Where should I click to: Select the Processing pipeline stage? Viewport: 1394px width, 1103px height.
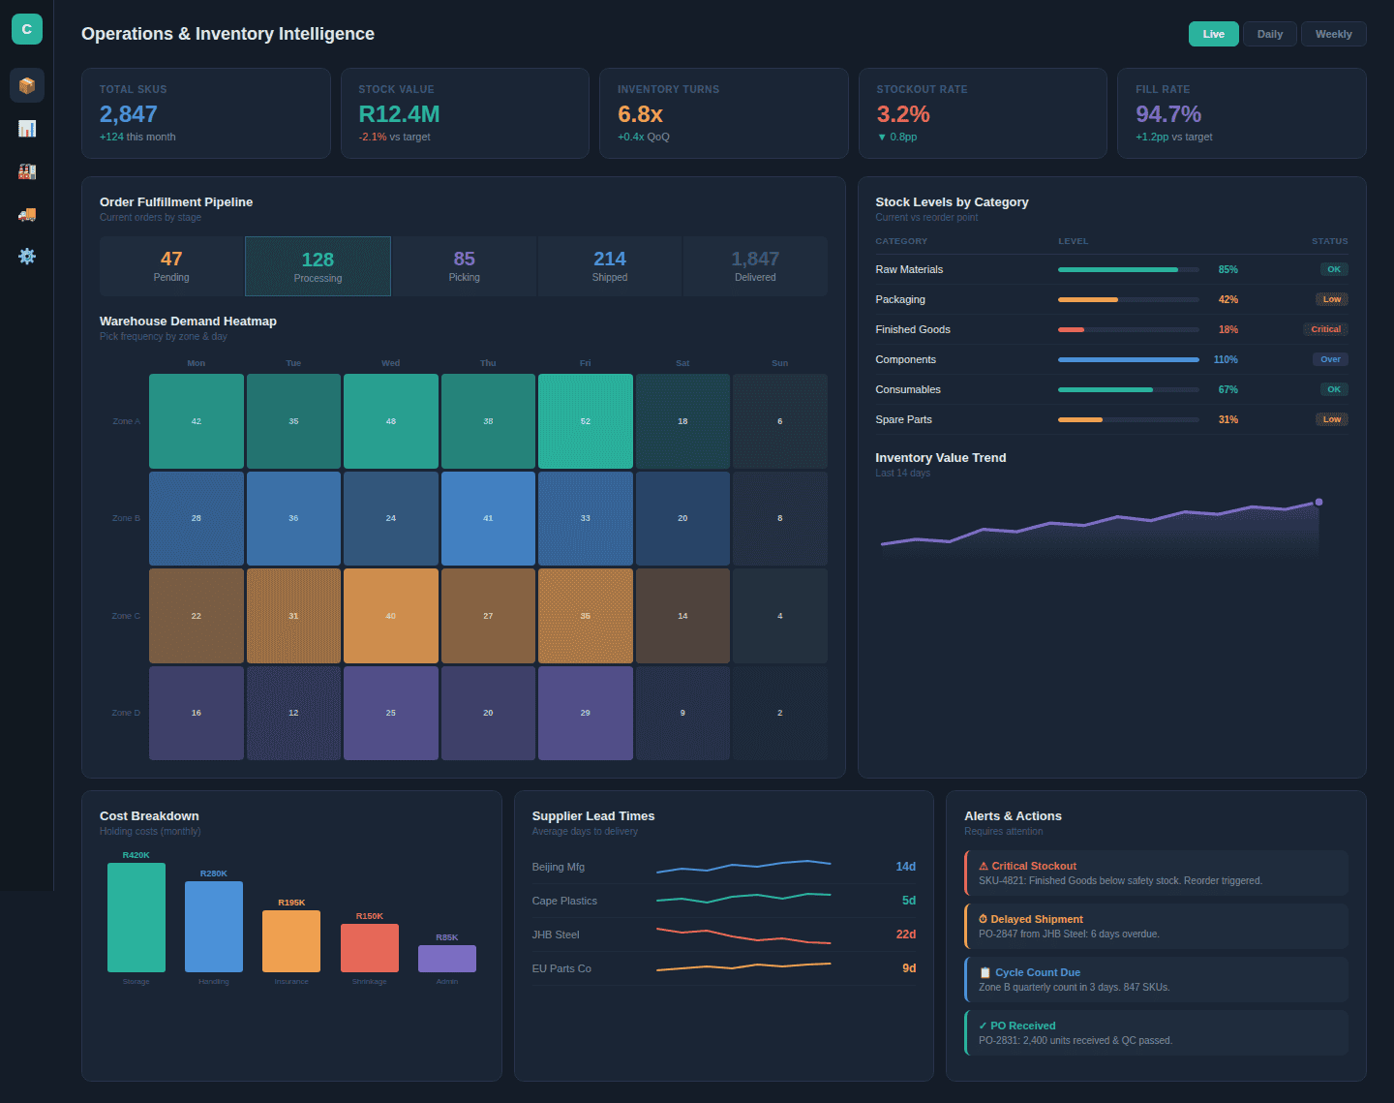tap(318, 266)
